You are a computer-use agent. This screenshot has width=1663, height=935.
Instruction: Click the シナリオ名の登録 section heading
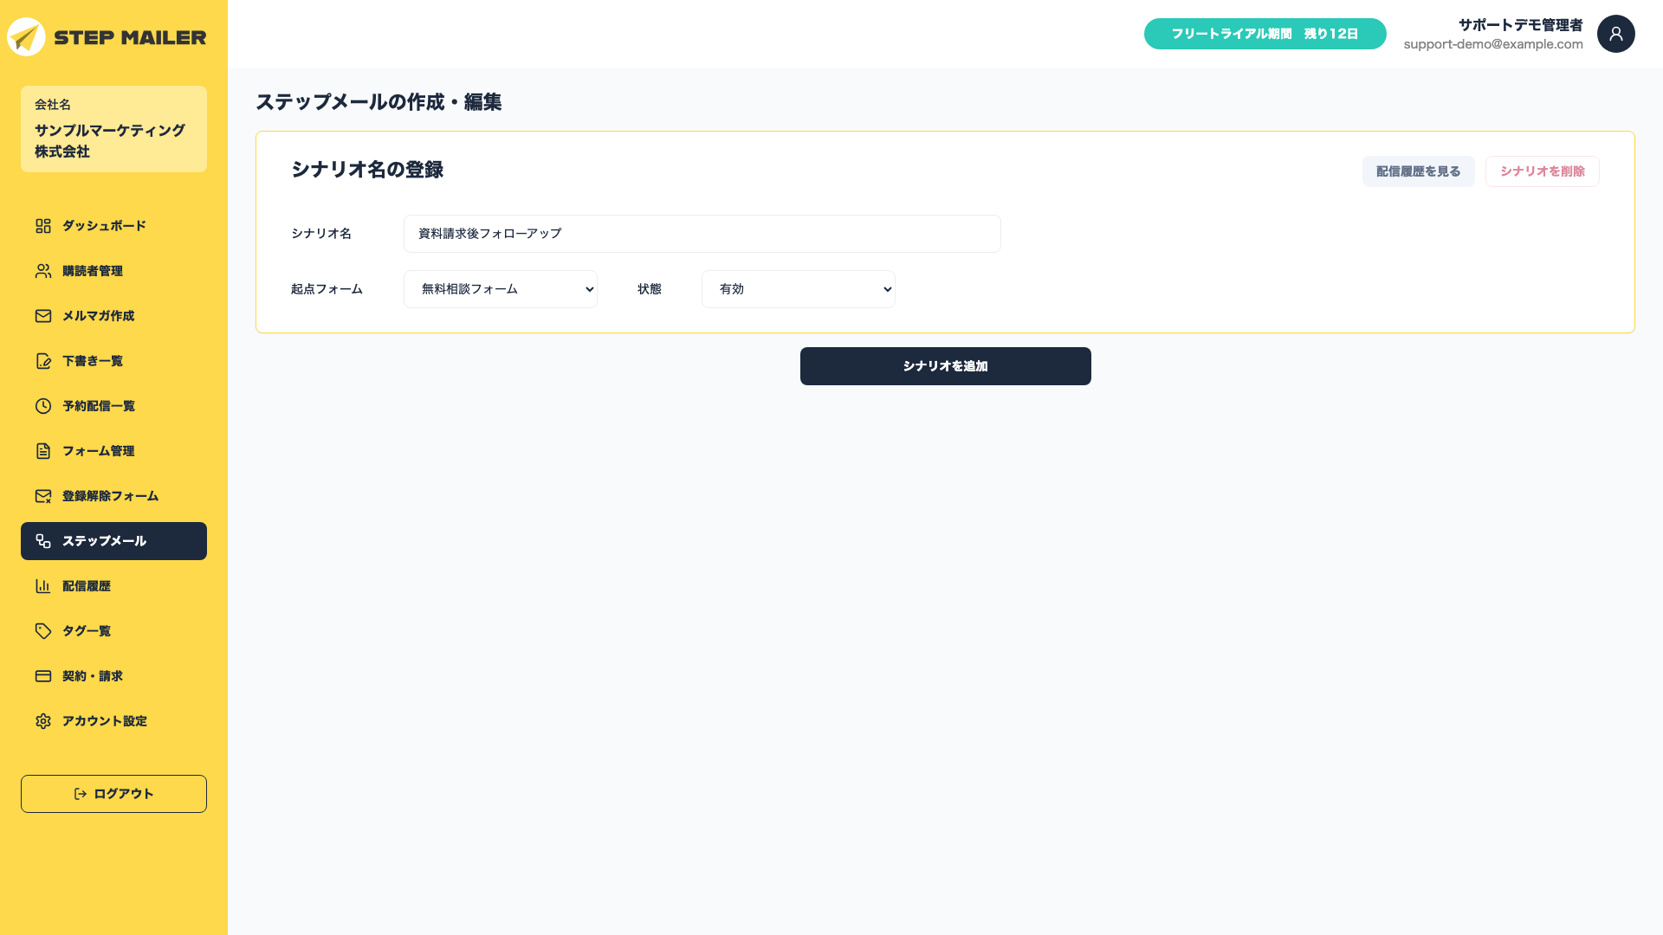click(x=367, y=170)
